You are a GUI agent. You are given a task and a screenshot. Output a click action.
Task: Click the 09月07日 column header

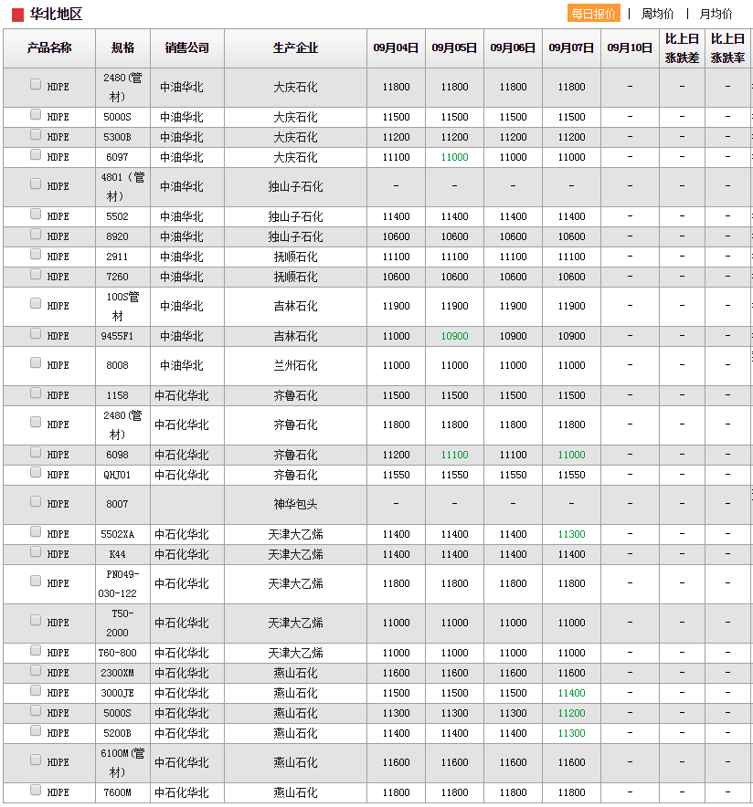pyautogui.click(x=571, y=47)
